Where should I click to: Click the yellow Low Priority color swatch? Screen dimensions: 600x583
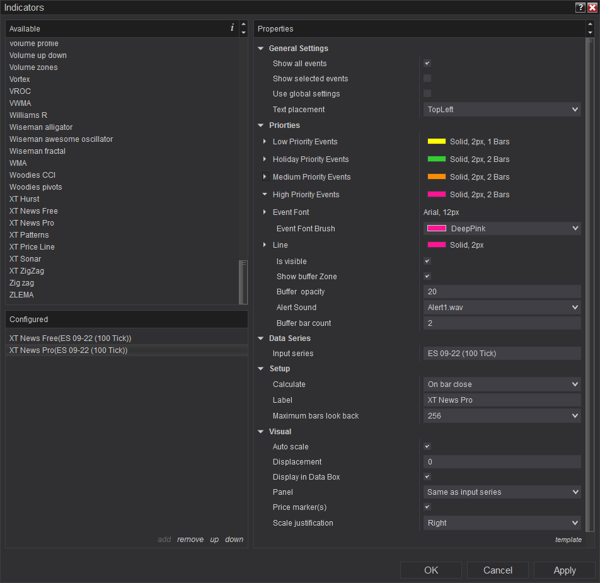[437, 142]
